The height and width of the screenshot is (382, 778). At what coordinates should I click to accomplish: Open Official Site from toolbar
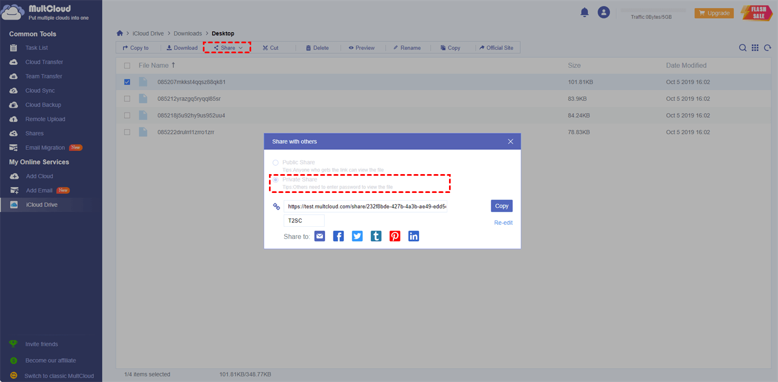pos(496,48)
